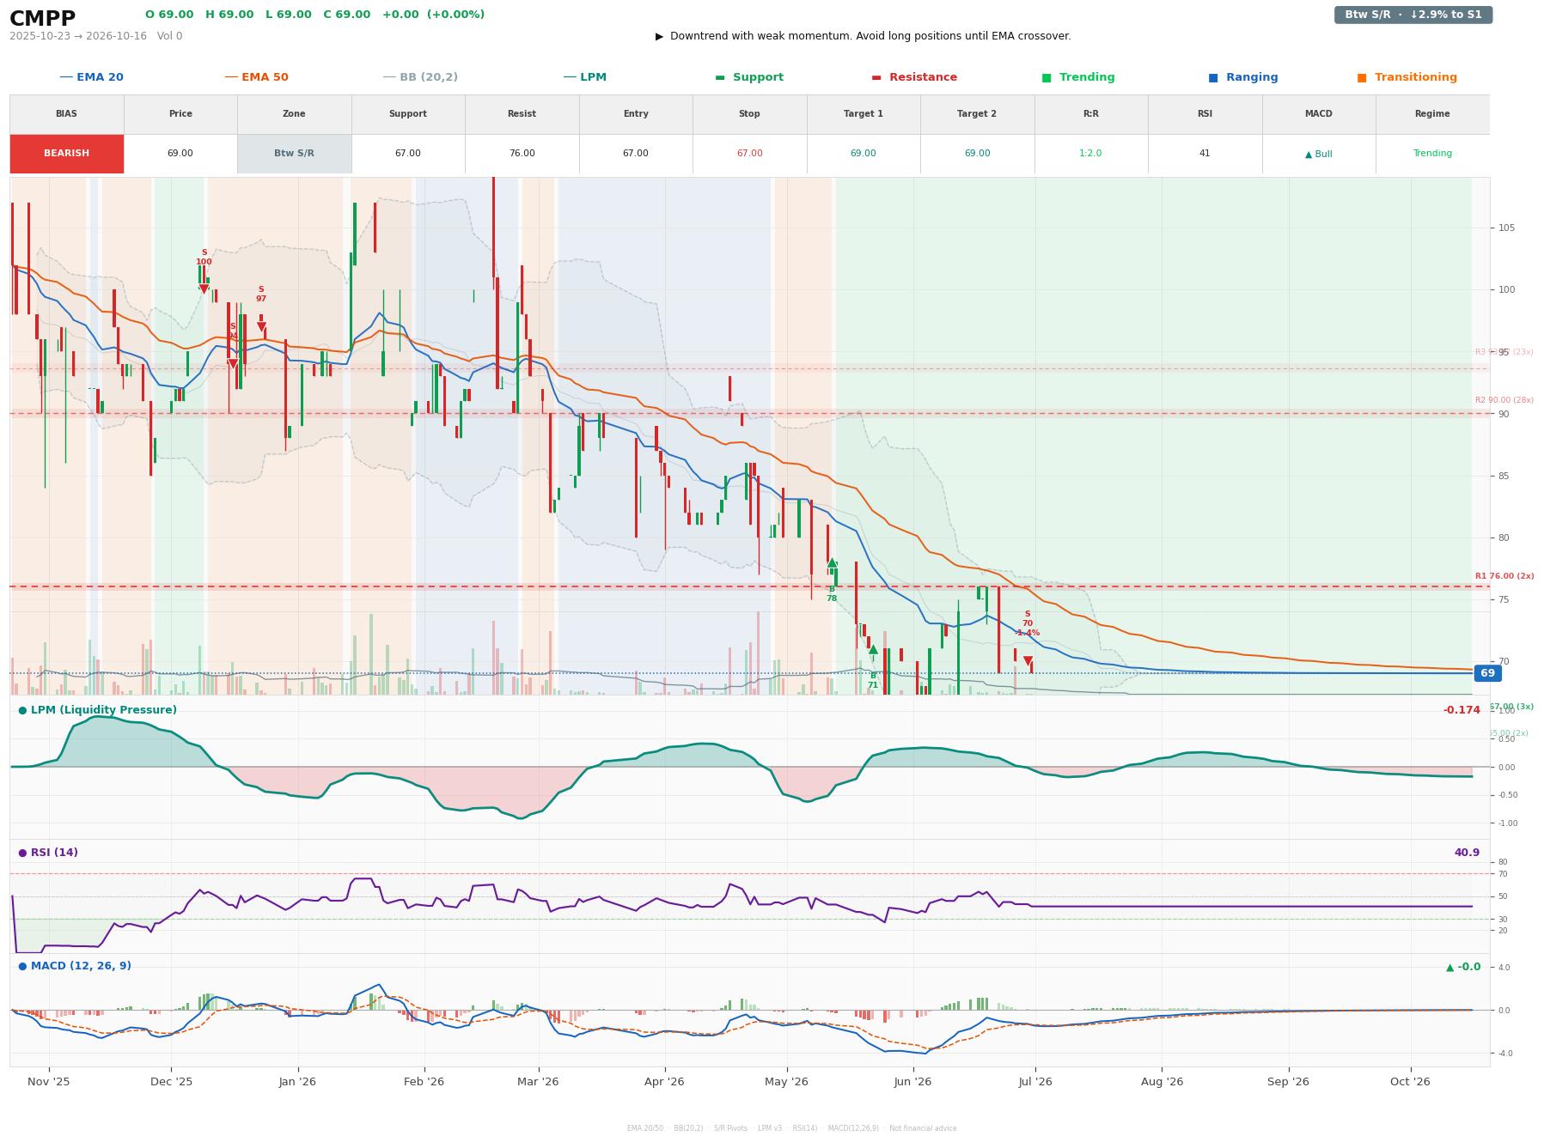
Task: Toggle EMA 20 legend entry
Action: tap(91, 77)
